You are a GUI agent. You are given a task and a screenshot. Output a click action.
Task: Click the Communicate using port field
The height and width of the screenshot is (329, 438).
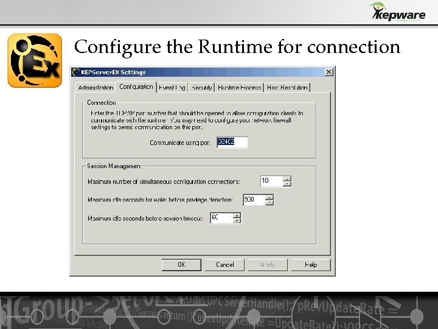(x=232, y=143)
